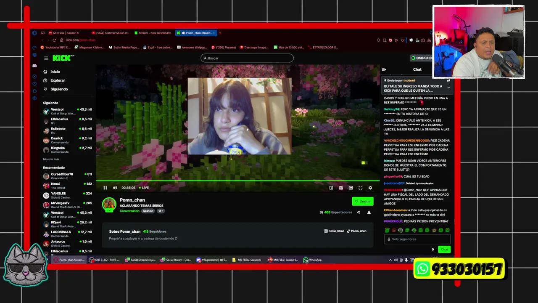Open EsBebote channel in sidebar

[67, 130]
